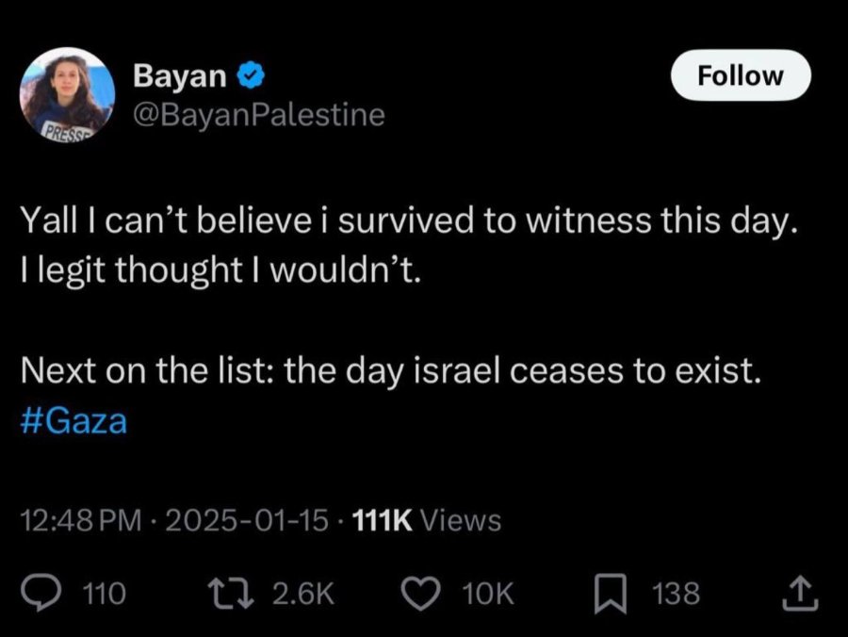View the 111K Views analytics
Viewport: 848px width, 637px height.
pyautogui.click(x=427, y=520)
